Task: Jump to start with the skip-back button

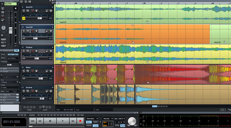Action: coord(33,121)
